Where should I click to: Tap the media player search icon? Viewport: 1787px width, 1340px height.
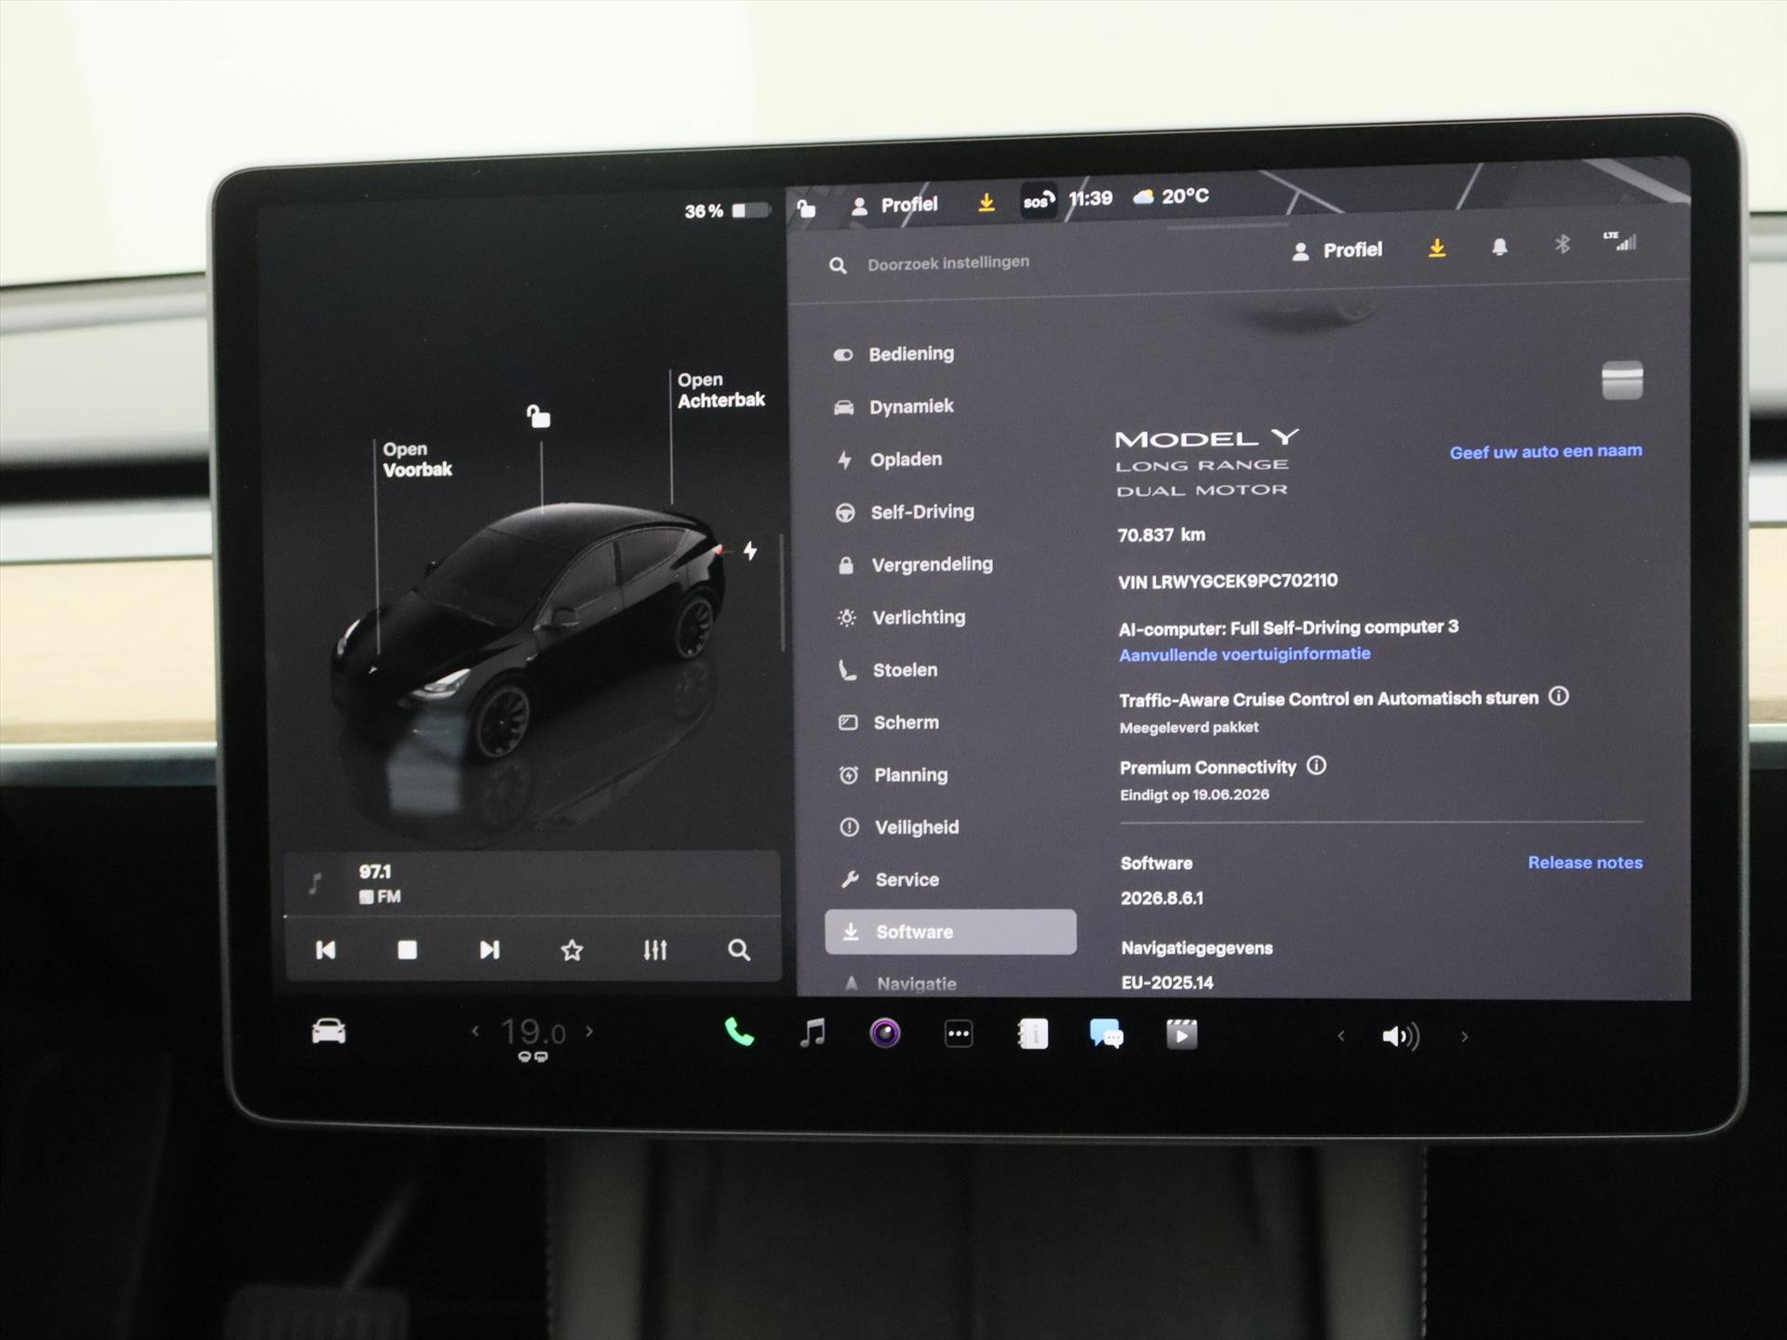[739, 950]
